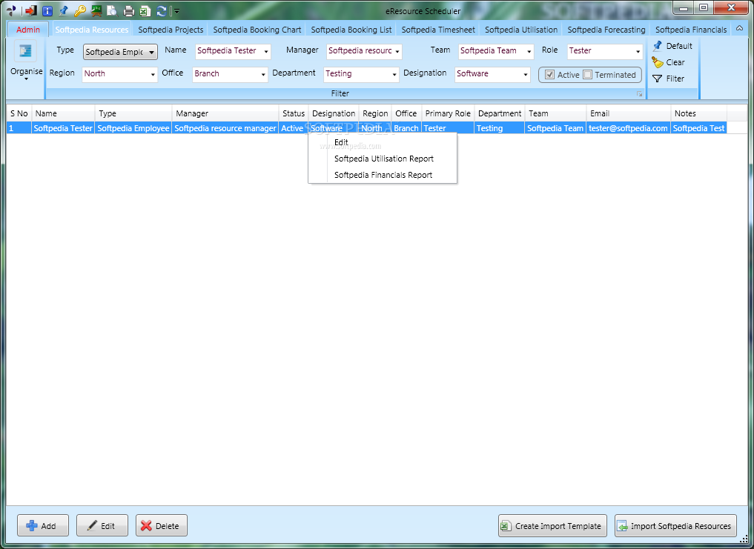Click the logout exit-door icon
The width and height of the screenshot is (754, 549).
click(30, 10)
